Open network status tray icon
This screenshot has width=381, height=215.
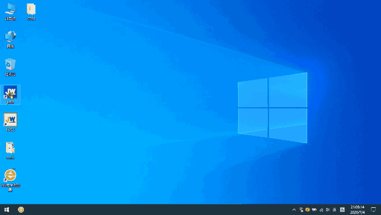tap(301, 210)
